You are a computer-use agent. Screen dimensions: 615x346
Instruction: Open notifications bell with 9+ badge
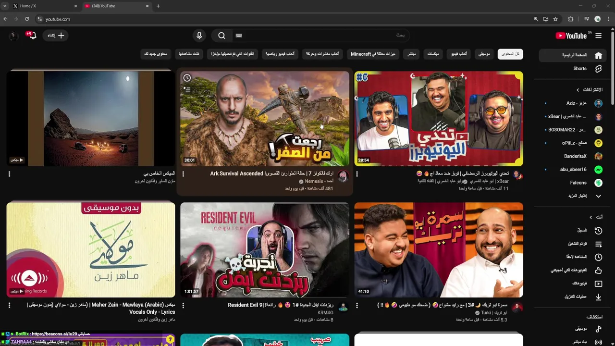click(32, 36)
